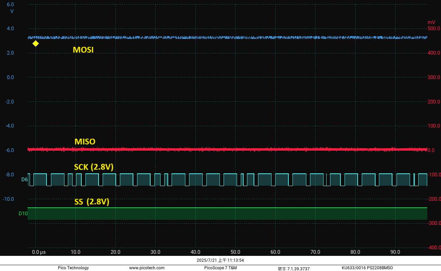
Task: Click the red mV unit label
Action: 431,22
